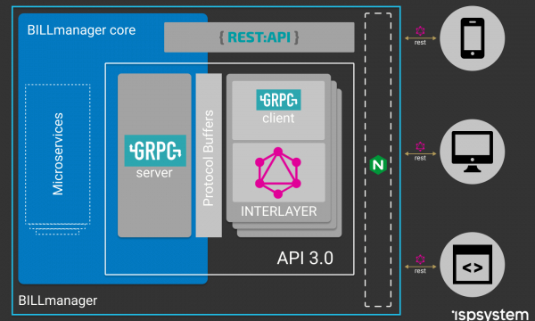The image size is (535, 321).
Task: Click the desktop monitor icon
Action: [473, 152]
